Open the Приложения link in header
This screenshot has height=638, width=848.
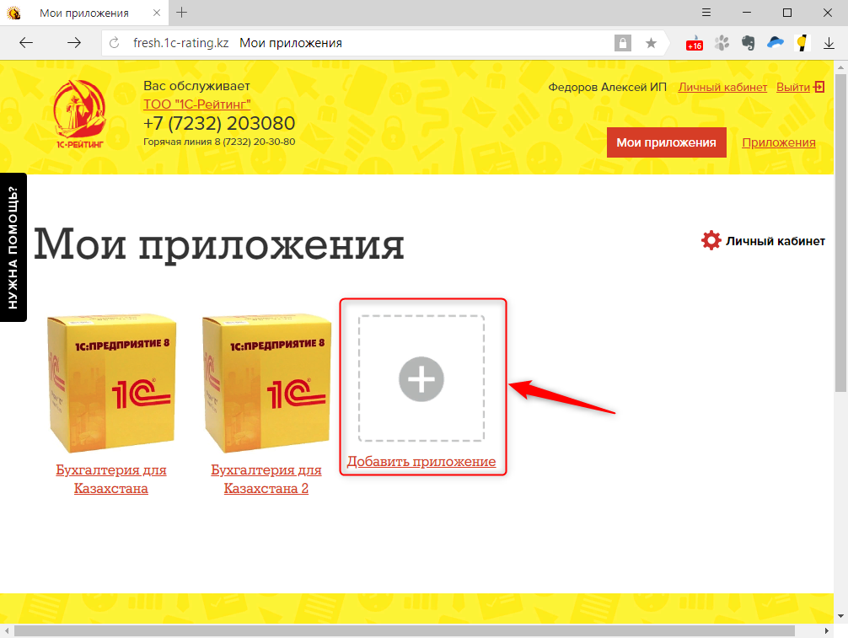coord(779,142)
